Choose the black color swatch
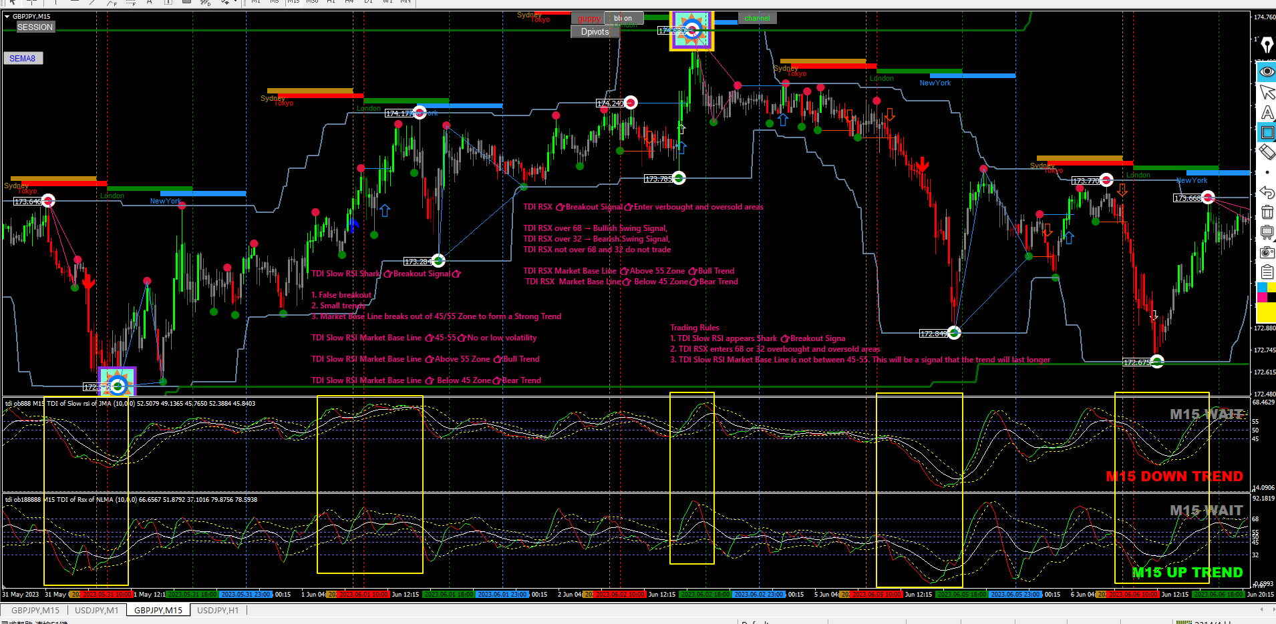 click(1271, 297)
